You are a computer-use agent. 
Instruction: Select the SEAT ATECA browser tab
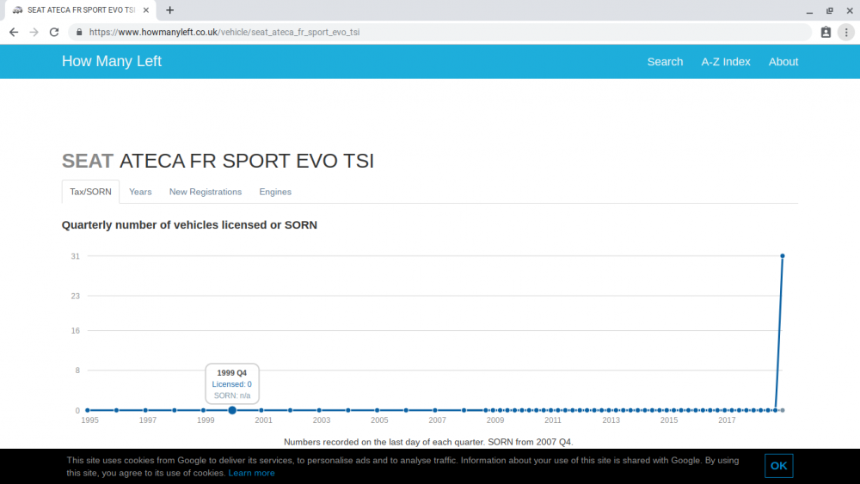[81, 9]
